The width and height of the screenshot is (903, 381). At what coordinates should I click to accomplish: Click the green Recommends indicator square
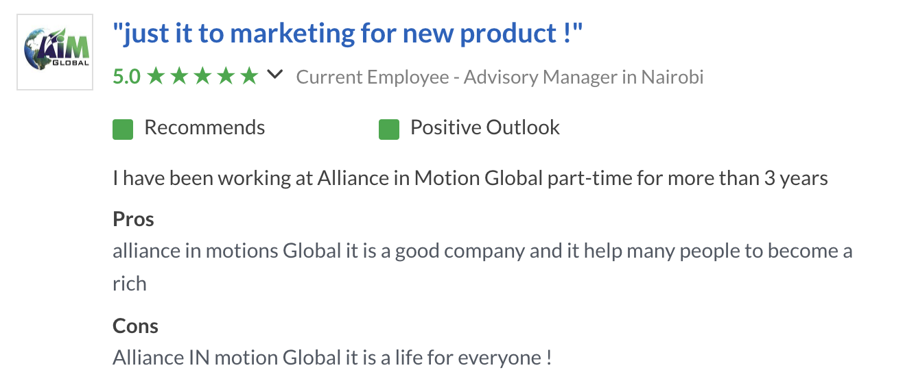(123, 129)
